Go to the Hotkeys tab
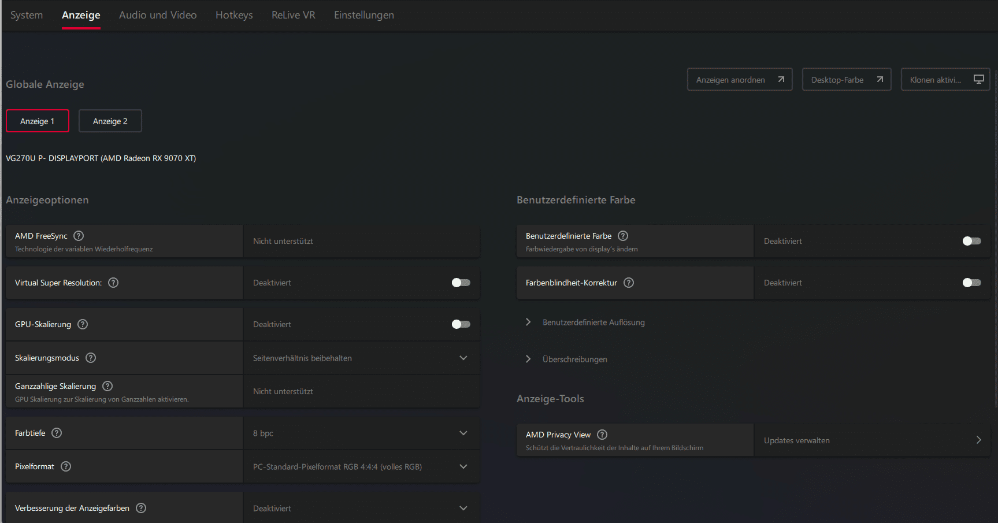 [234, 15]
